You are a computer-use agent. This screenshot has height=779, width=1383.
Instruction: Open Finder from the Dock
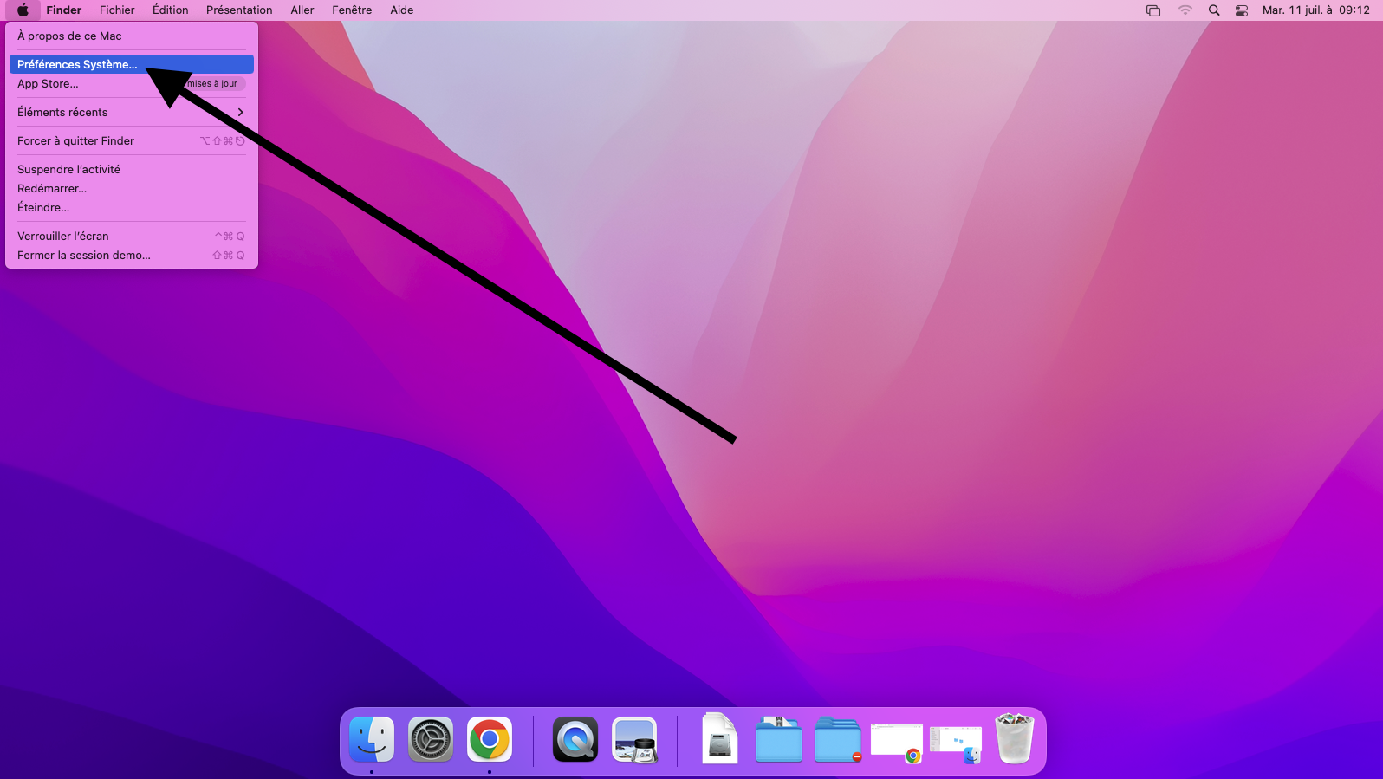372,739
